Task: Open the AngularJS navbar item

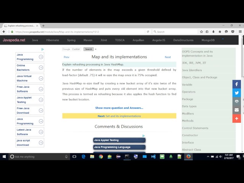Action: tap(159, 40)
